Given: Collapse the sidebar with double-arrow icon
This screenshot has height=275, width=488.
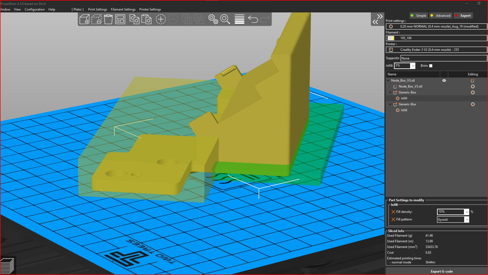Looking at the screenshot, I should point(378,19).
